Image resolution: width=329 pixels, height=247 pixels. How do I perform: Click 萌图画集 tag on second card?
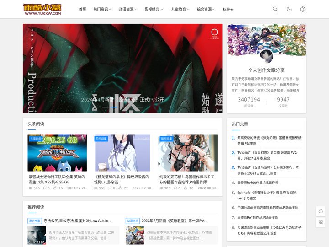101,139
